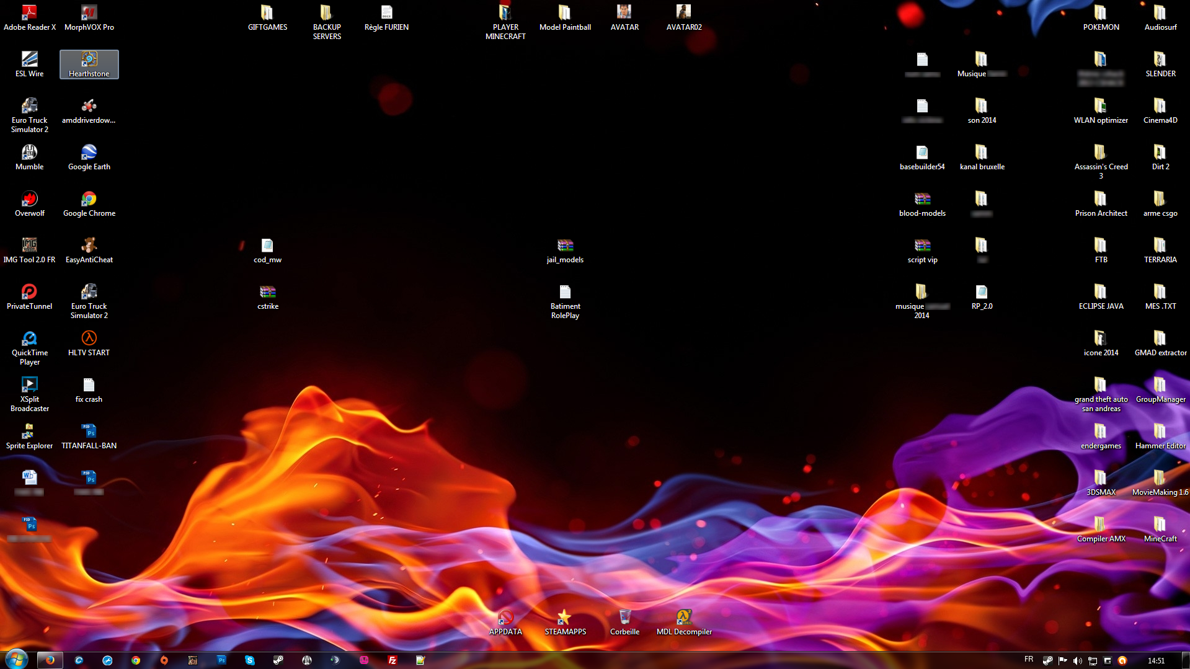This screenshot has width=1190, height=669.
Task: Select the Compiler AMX folder
Action: [x=1101, y=529]
